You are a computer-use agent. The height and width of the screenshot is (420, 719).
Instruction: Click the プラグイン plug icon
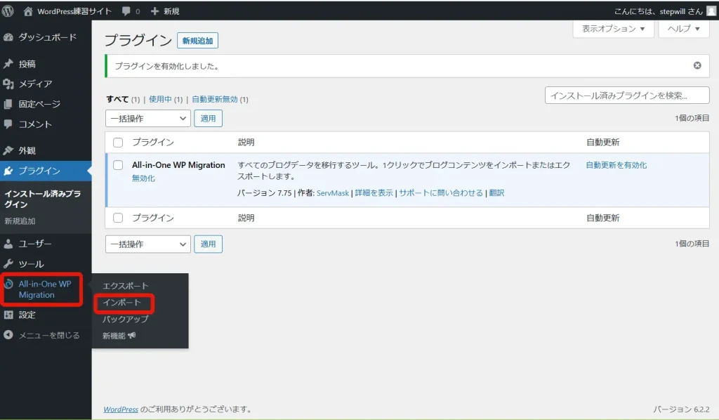click(8, 171)
